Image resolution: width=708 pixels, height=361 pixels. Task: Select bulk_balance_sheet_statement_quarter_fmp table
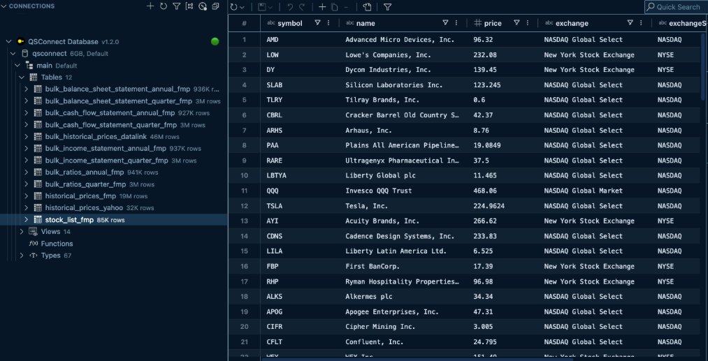pos(118,101)
